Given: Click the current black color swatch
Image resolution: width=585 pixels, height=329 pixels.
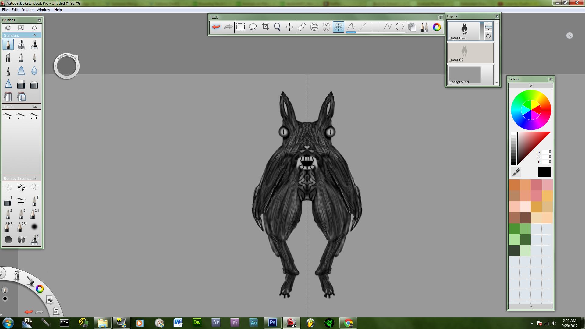Looking at the screenshot, I should tap(544, 172).
